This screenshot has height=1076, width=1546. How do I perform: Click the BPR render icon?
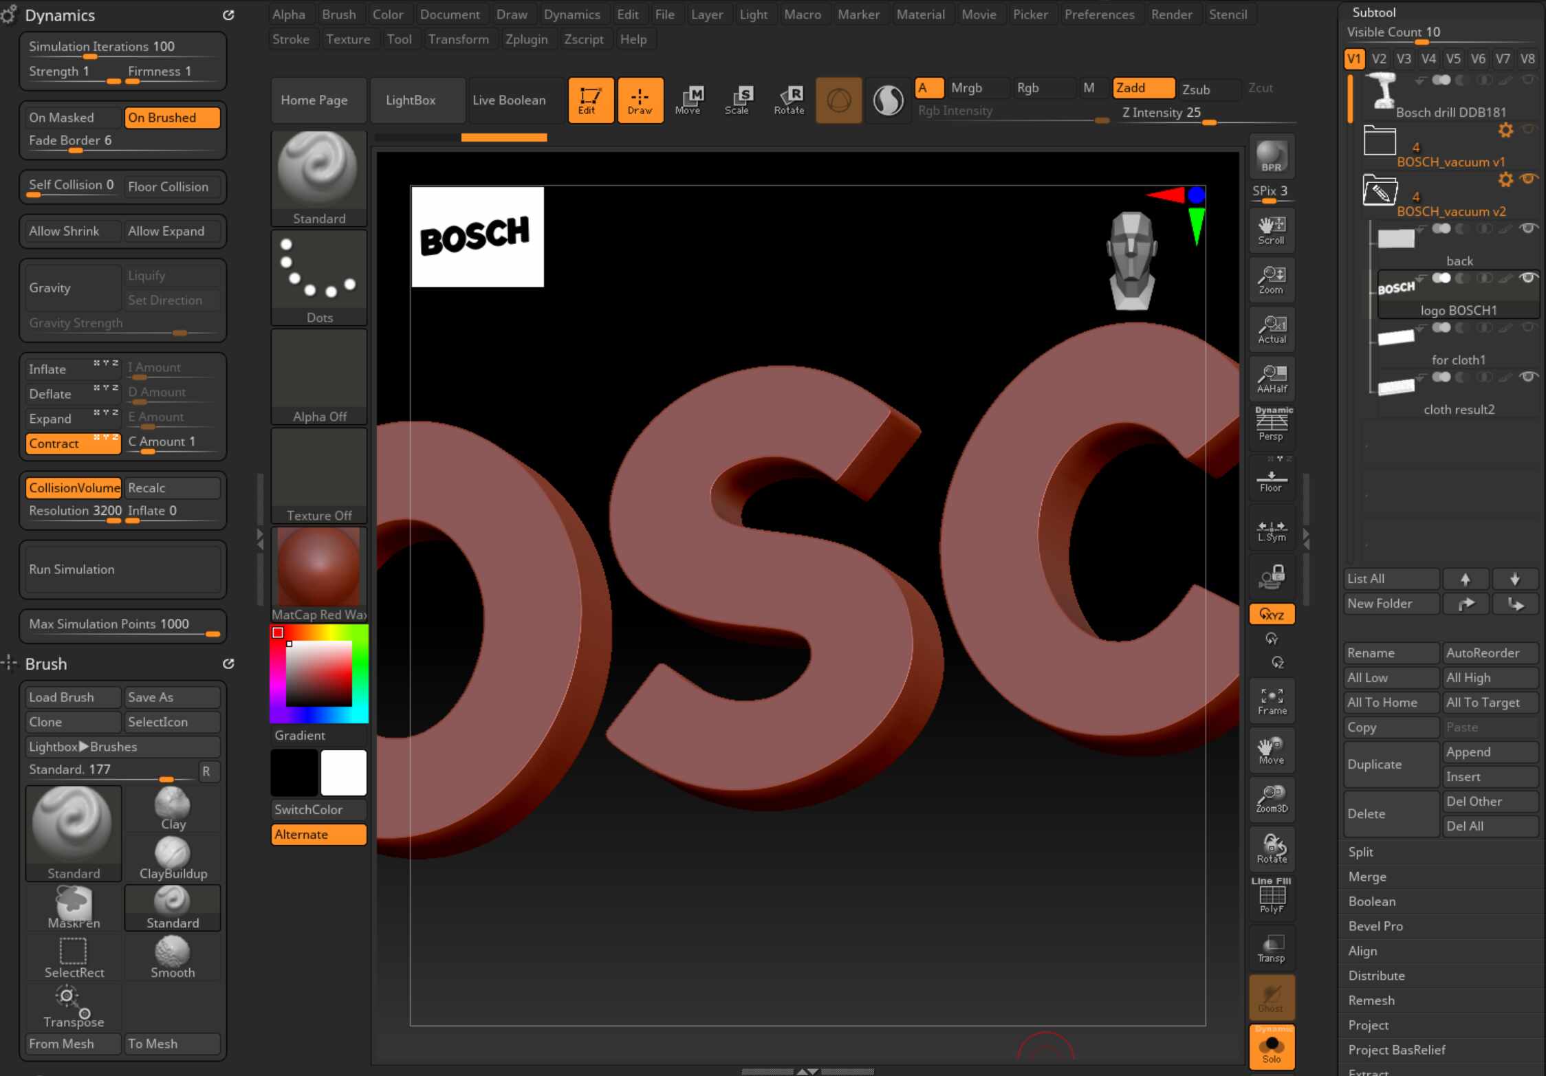(1272, 156)
